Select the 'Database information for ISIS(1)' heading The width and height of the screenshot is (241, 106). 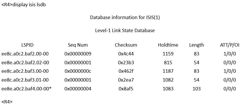(125, 18)
